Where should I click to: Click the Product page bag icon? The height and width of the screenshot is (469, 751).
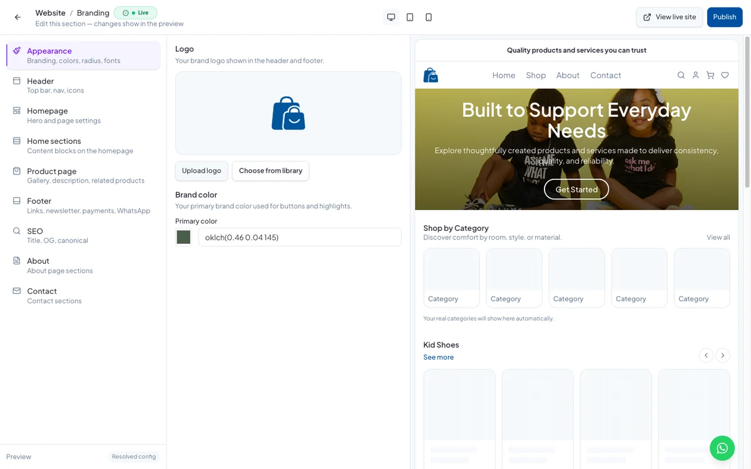point(17,171)
